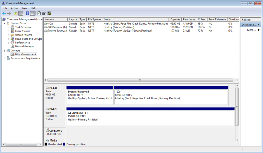Click the System Tools icon
263x153 pixels.
coord(8,23)
